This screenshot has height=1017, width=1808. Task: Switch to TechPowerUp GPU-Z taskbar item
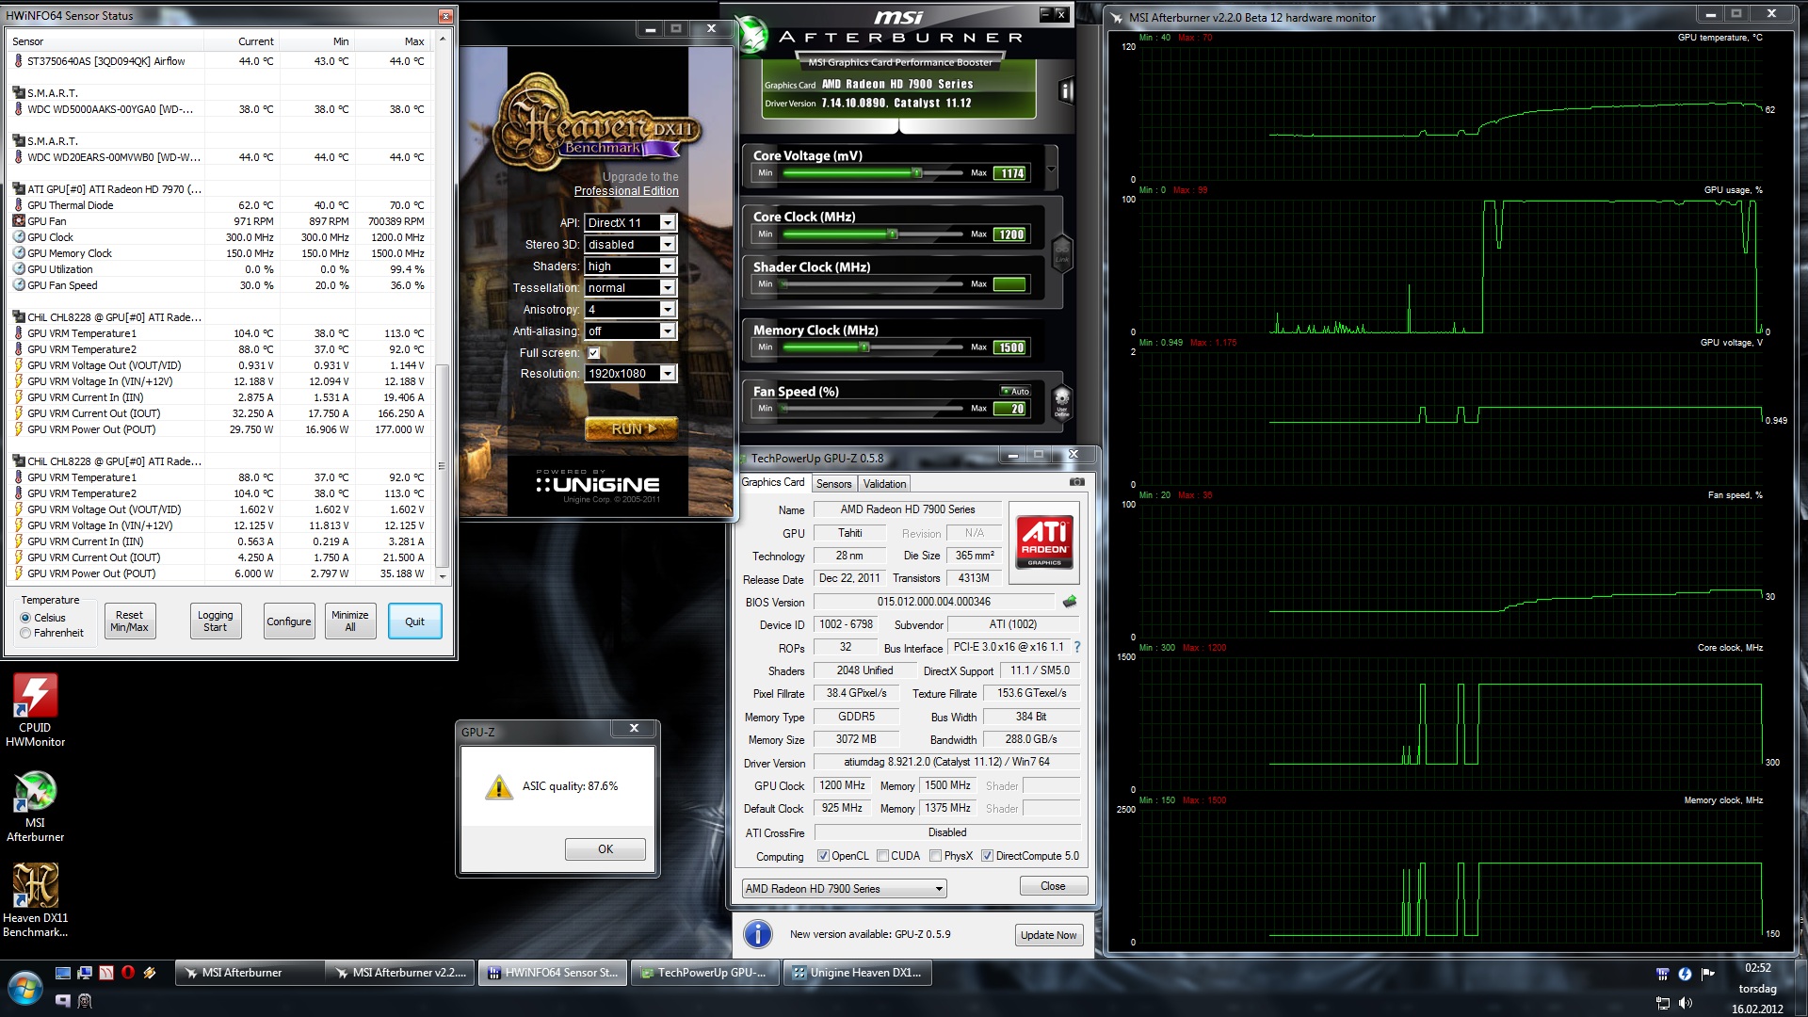pyautogui.click(x=704, y=973)
